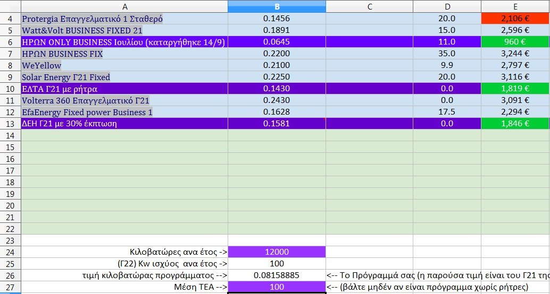Click fixed charge cell 11.0
Image resolution: width=550 pixels, height=294 pixels.
(447, 42)
